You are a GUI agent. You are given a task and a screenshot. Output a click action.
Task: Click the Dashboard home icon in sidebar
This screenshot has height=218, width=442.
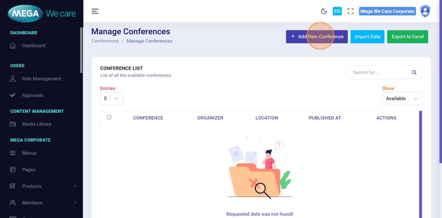tap(13, 46)
